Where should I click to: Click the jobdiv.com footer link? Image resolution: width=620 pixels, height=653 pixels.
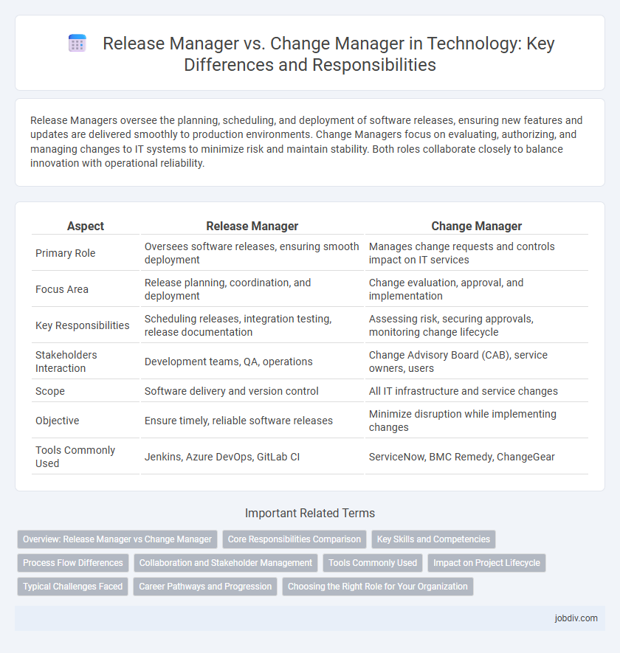tap(576, 618)
